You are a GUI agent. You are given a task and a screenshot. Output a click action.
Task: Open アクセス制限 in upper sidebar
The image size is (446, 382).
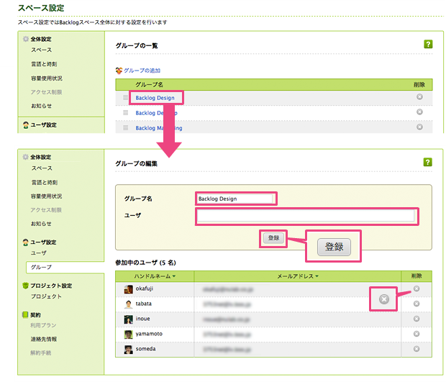[46, 92]
